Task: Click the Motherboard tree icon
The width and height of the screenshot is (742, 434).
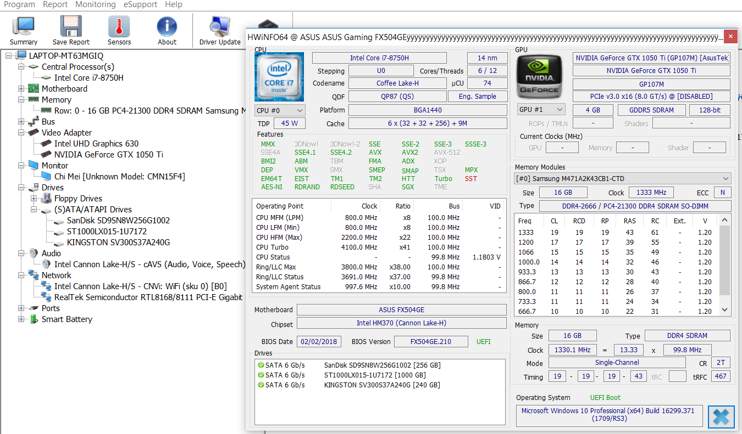Action: [x=34, y=88]
